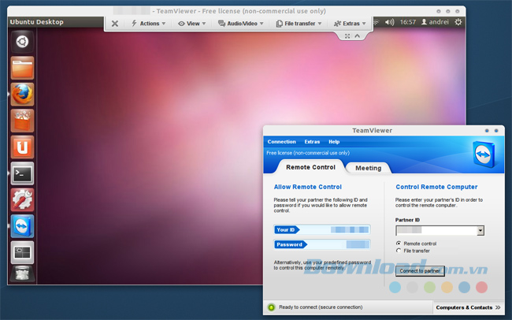Open Ubuntu Software Center in the launcher

(22, 121)
